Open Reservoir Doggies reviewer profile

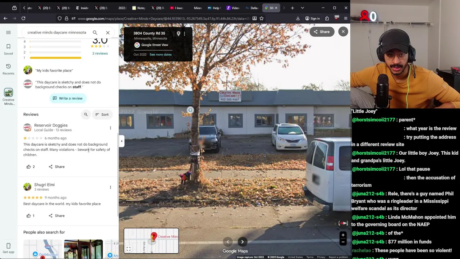click(x=51, y=125)
